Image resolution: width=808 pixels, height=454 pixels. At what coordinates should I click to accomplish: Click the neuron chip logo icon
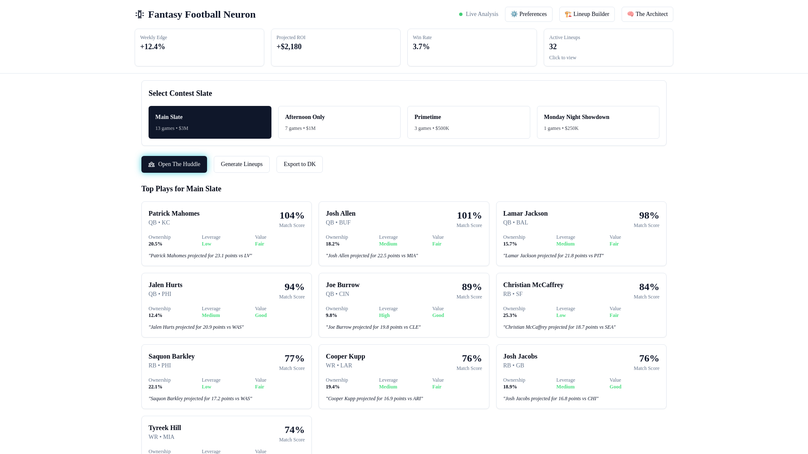click(140, 14)
